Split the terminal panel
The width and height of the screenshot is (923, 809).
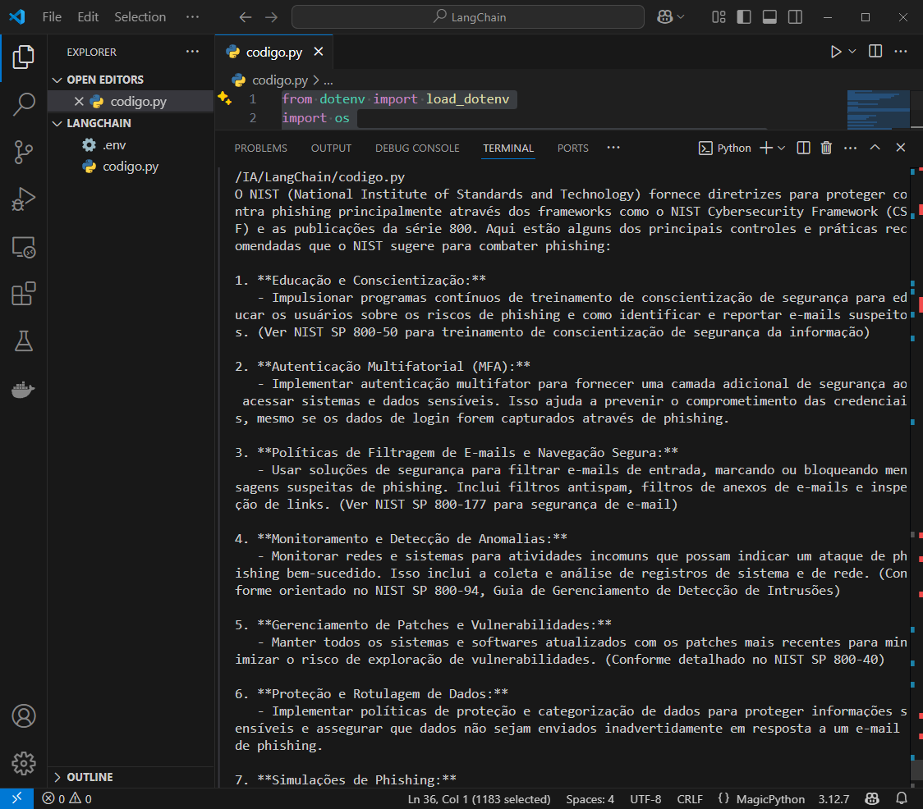(x=803, y=148)
